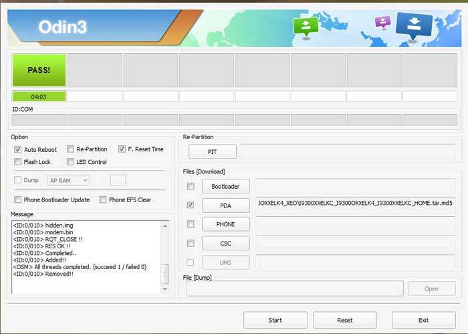Click the PIT file path field
Viewport: 468px width, 334px height.
coord(348,151)
